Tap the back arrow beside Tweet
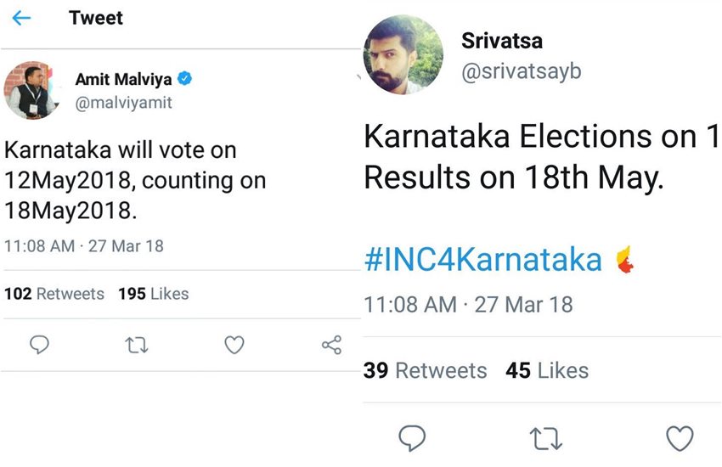 (x=21, y=19)
